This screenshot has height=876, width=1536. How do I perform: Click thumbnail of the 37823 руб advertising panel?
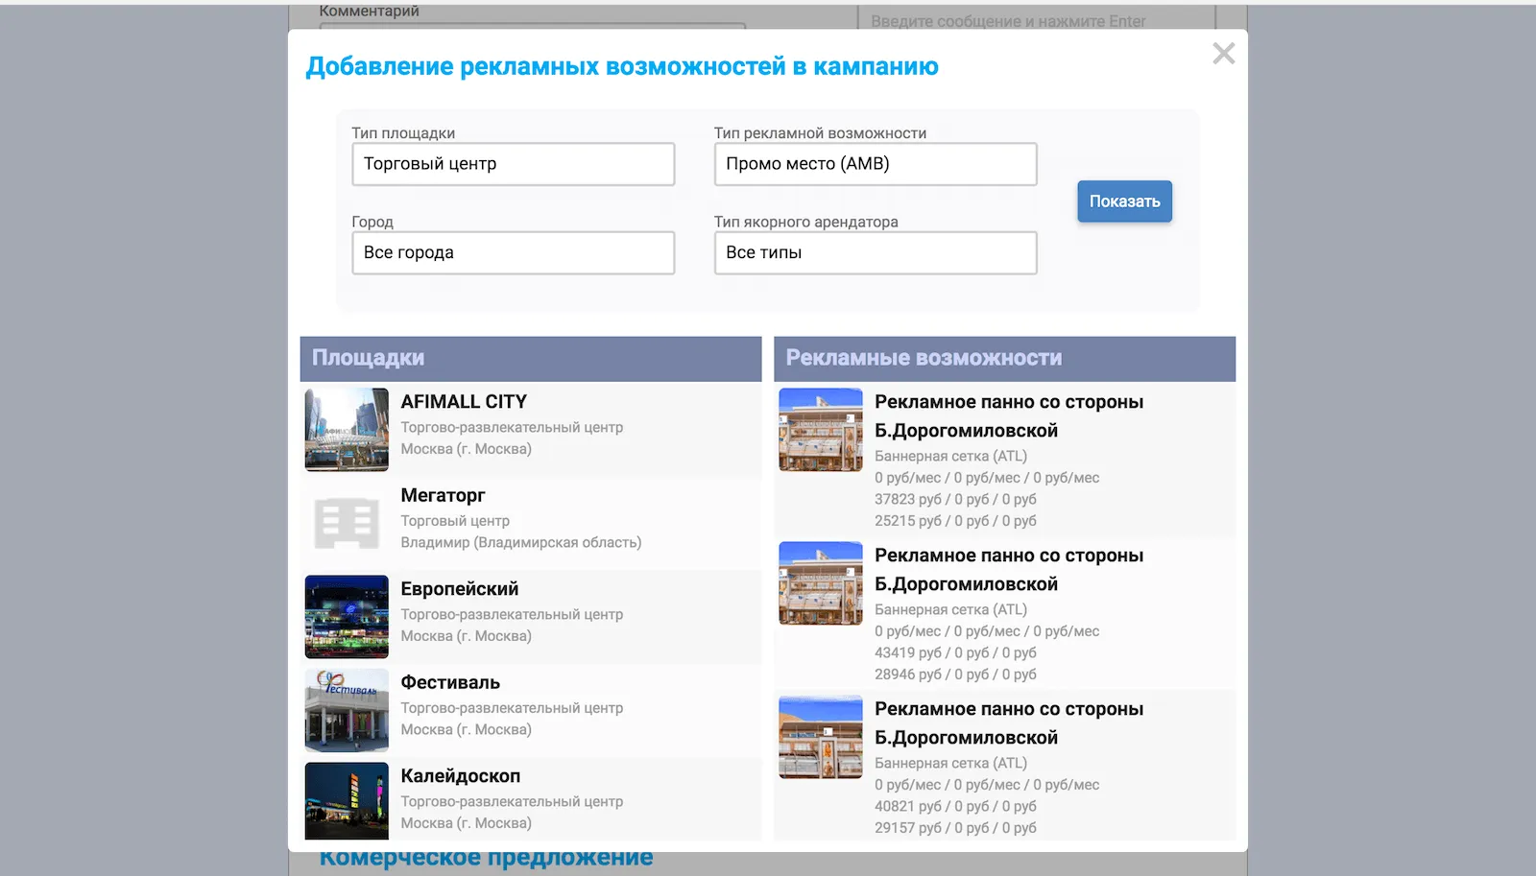pyautogui.click(x=821, y=430)
